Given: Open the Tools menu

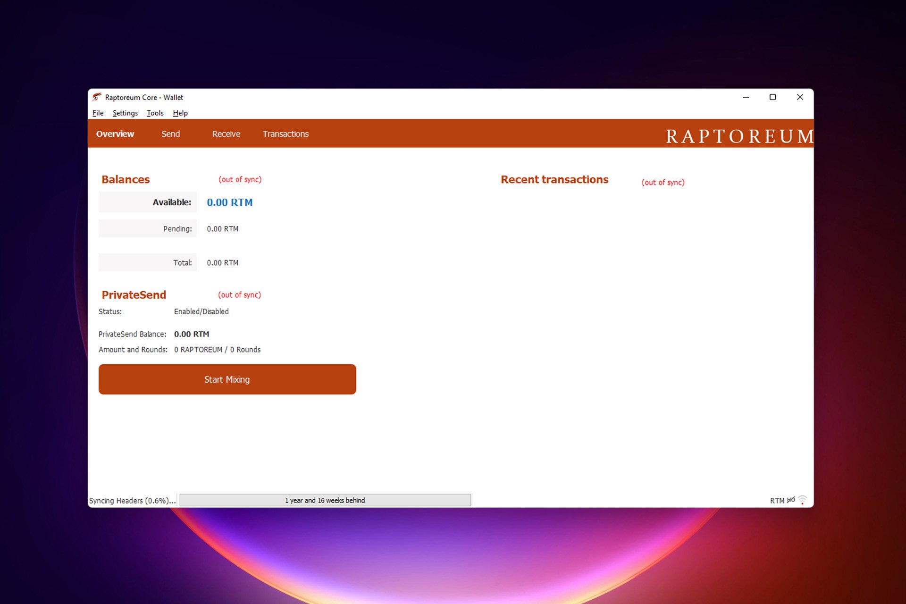Looking at the screenshot, I should tap(155, 113).
